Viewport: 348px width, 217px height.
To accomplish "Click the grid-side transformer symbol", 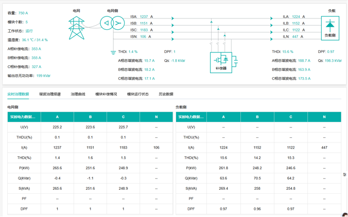I will [x=112, y=24].
